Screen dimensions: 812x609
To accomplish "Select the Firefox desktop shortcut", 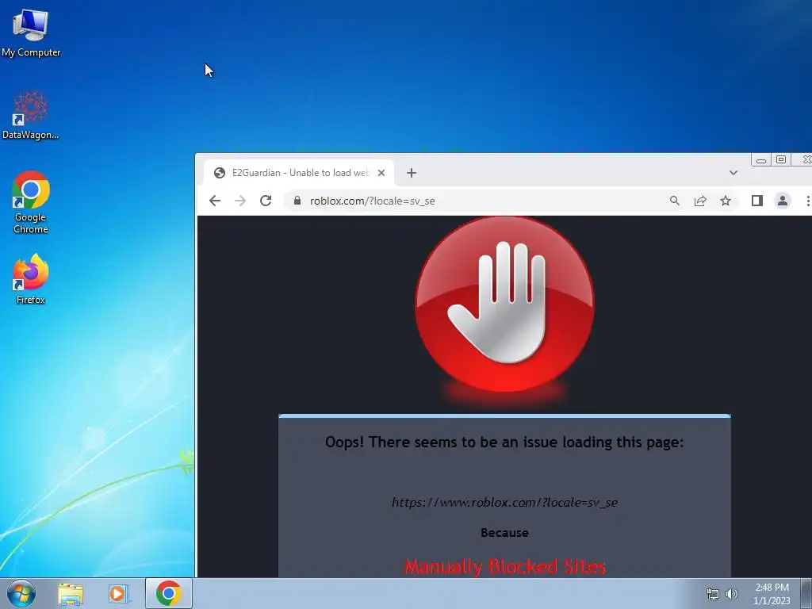I will (31, 278).
